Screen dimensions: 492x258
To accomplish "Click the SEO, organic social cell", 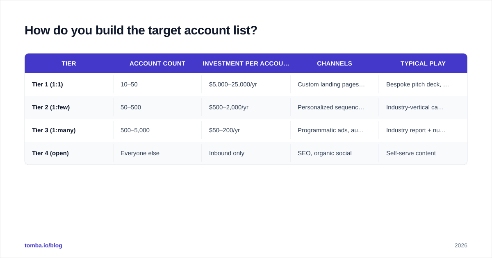I will click(x=335, y=153).
